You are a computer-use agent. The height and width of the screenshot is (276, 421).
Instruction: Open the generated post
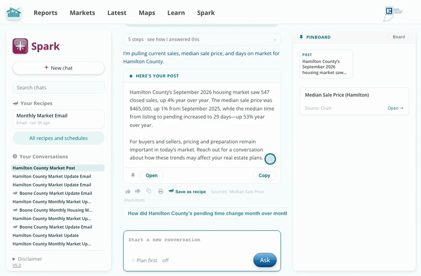pos(152,175)
